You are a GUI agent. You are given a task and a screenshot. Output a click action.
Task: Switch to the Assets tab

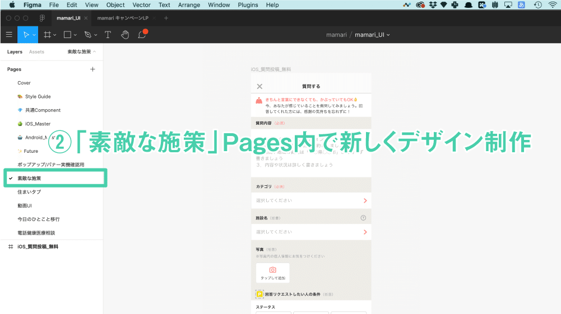pyautogui.click(x=36, y=52)
